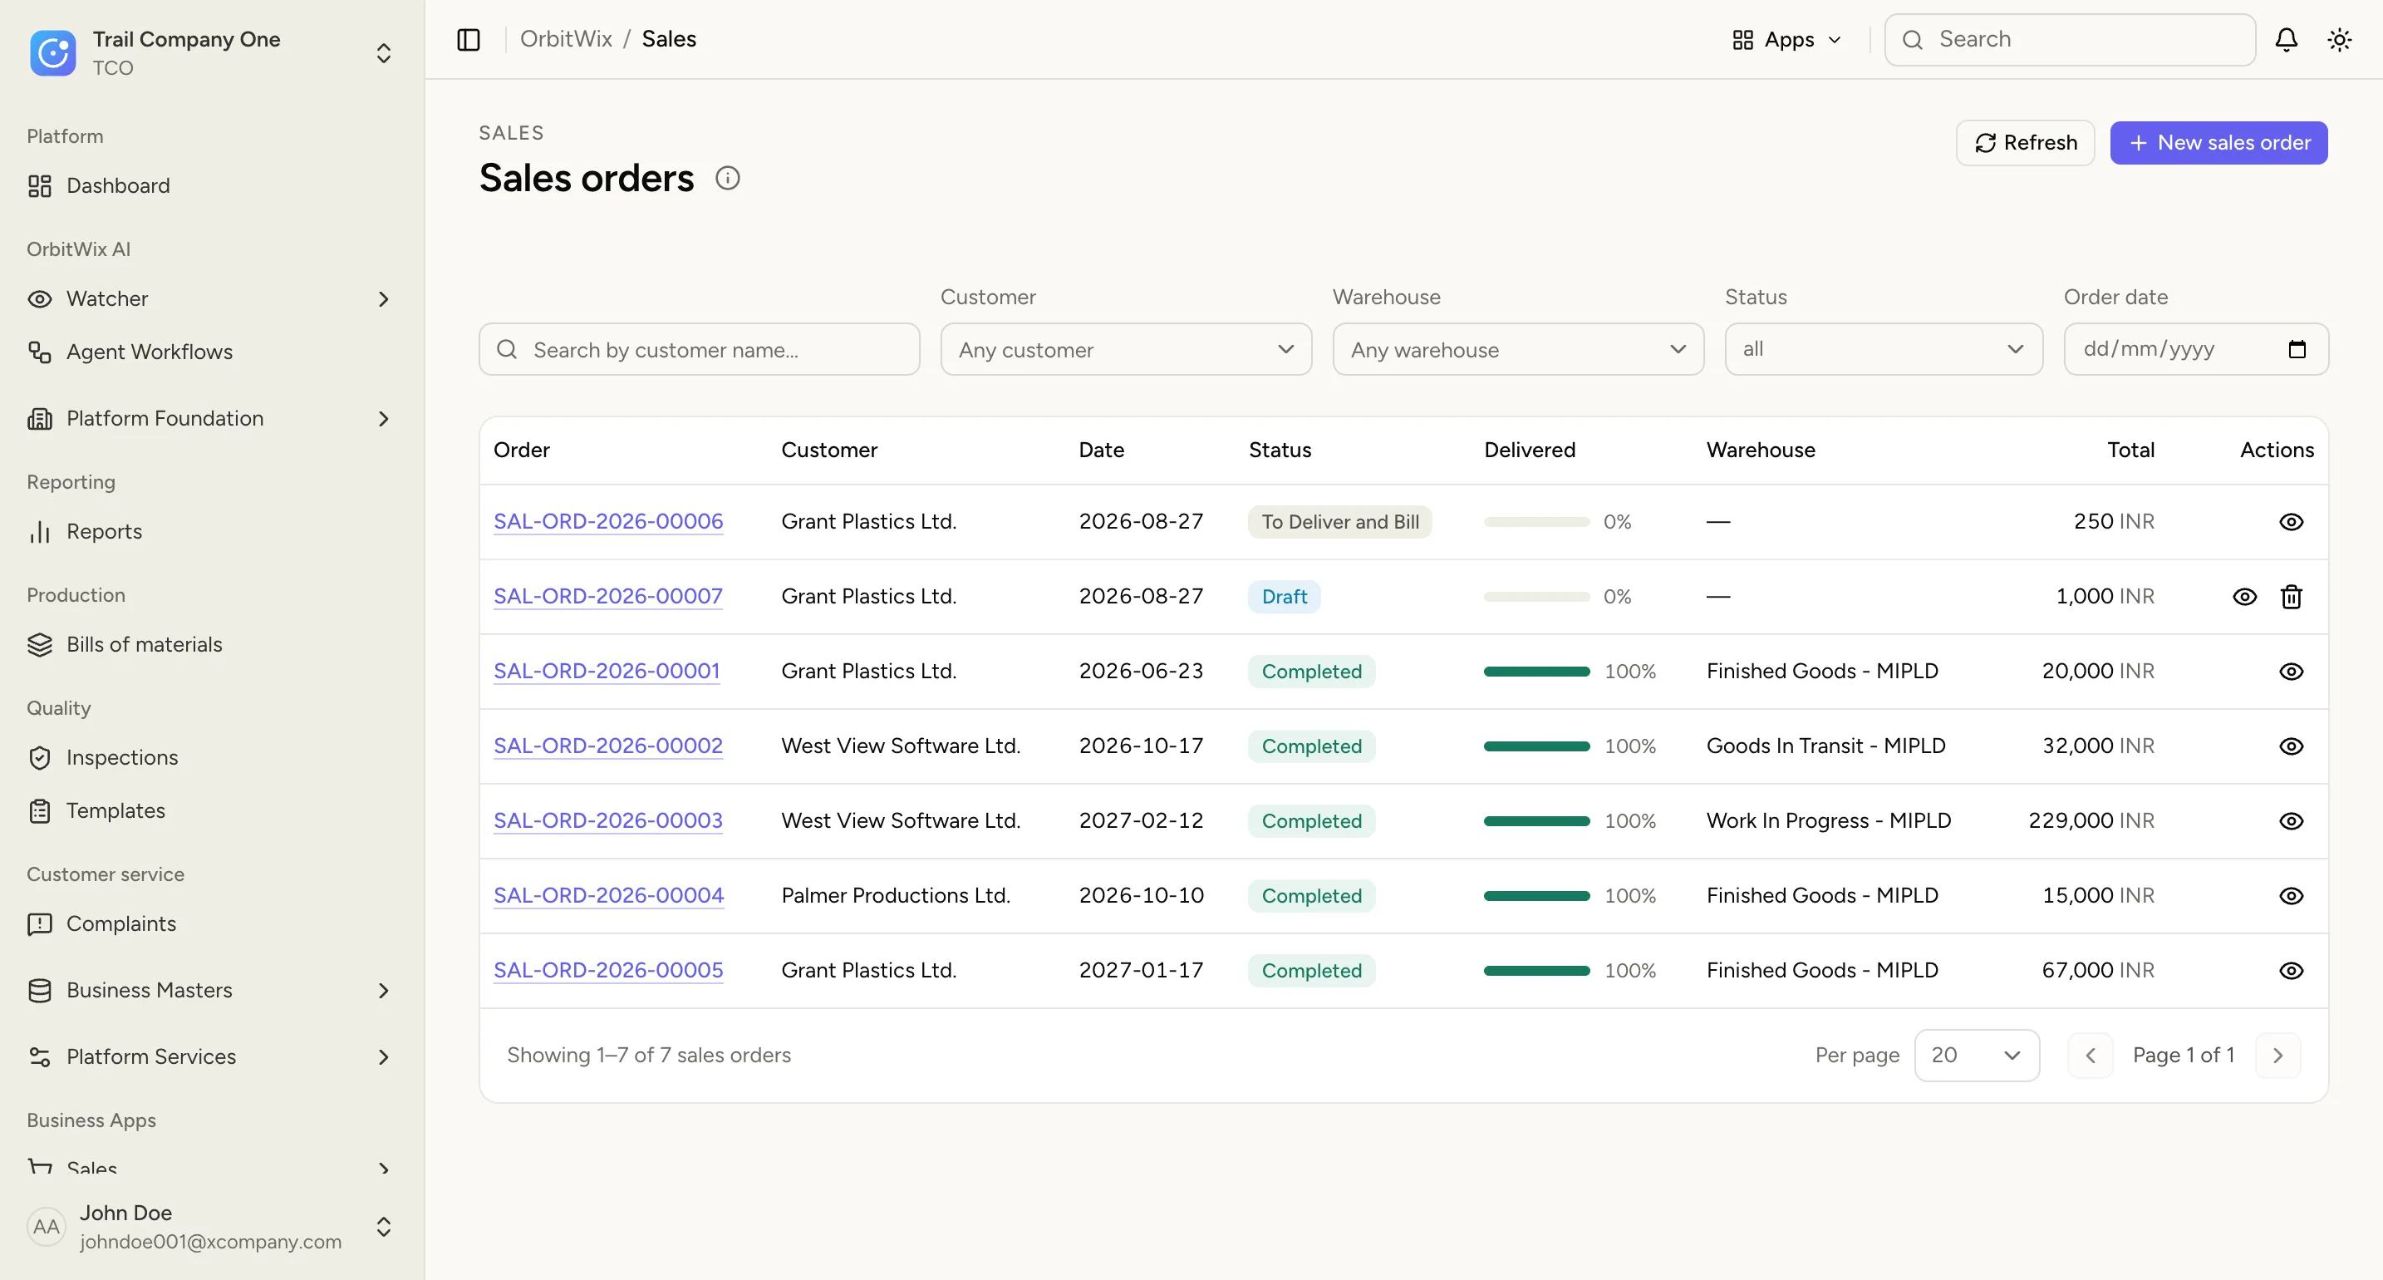Click the OrbitWix breadcrumb
The height and width of the screenshot is (1280, 2383).
click(x=566, y=39)
